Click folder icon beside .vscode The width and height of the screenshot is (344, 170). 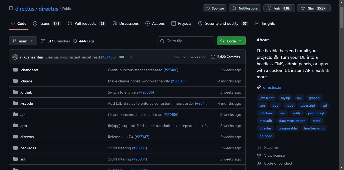pyautogui.click(x=16, y=103)
